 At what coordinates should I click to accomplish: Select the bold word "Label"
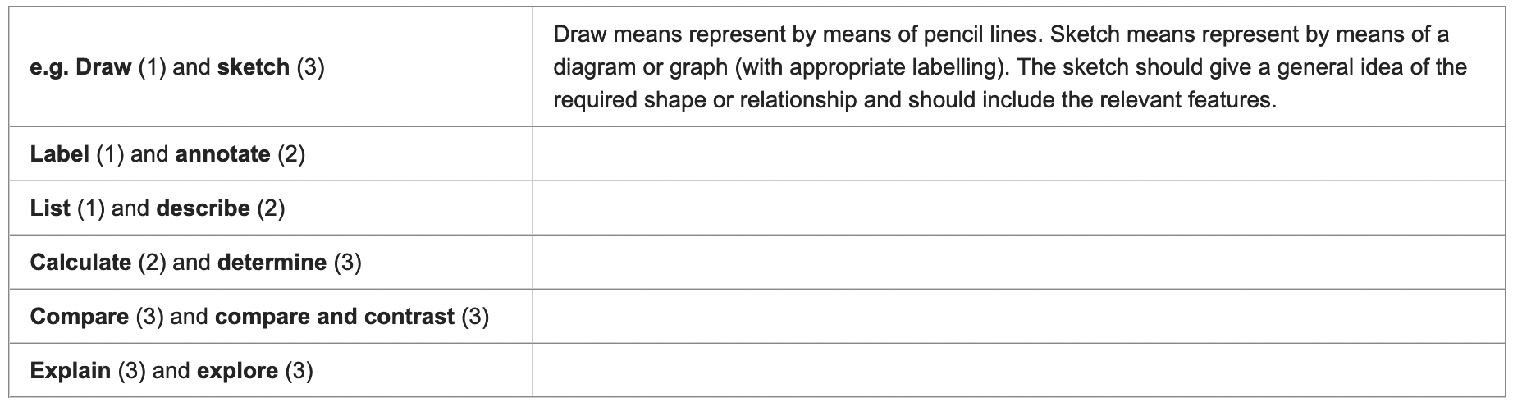[x=60, y=154]
